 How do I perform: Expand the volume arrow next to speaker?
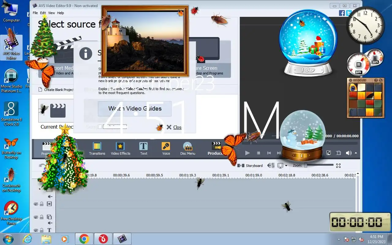356,153
